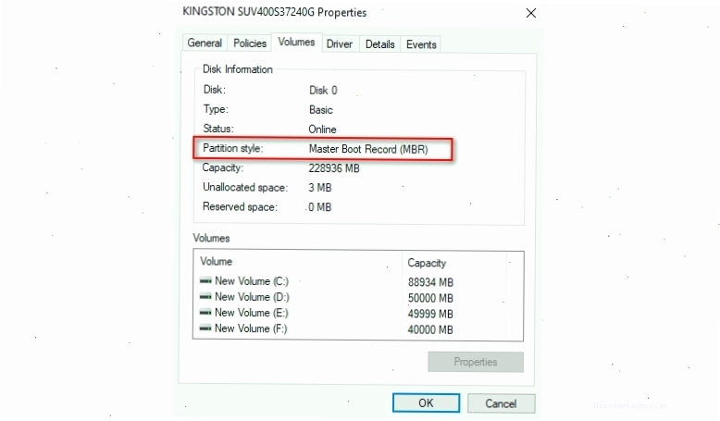
Task: Click the Master Boot Record (MBR) value
Action: 368,149
